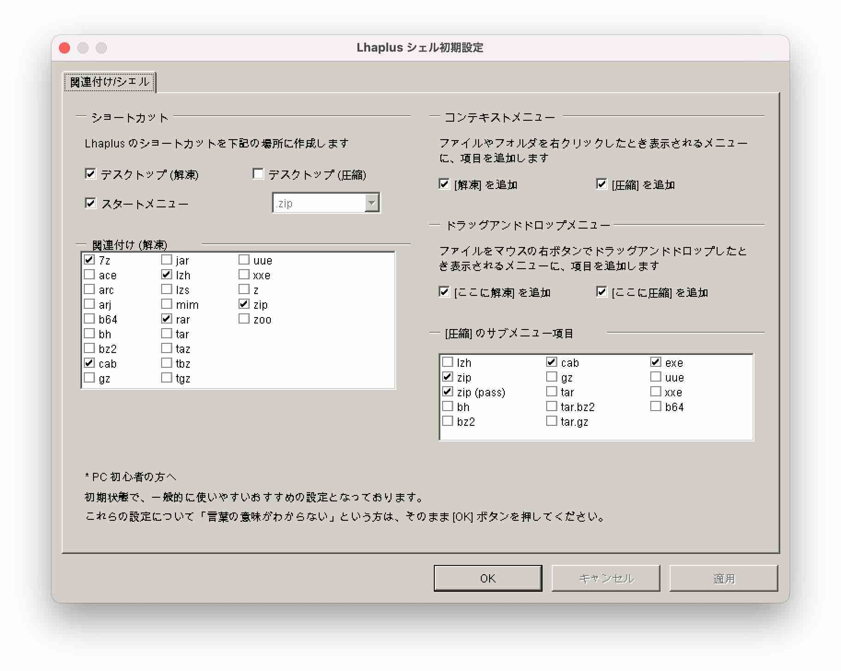
Task: Toggle デスクトップ (解凍) shortcut checkbox
Action: (x=90, y=174)
